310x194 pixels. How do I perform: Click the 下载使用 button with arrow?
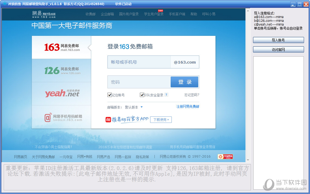tap(161, 120)
